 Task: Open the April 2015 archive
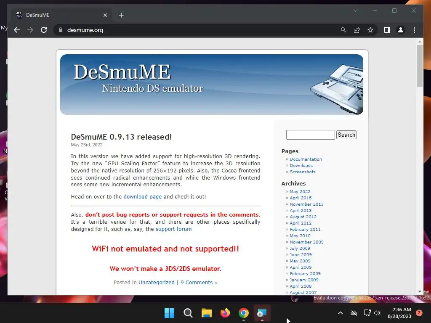301,198
